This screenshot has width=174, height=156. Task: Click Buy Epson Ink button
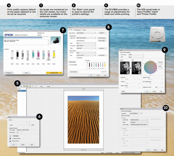click(x=54, y=73)
